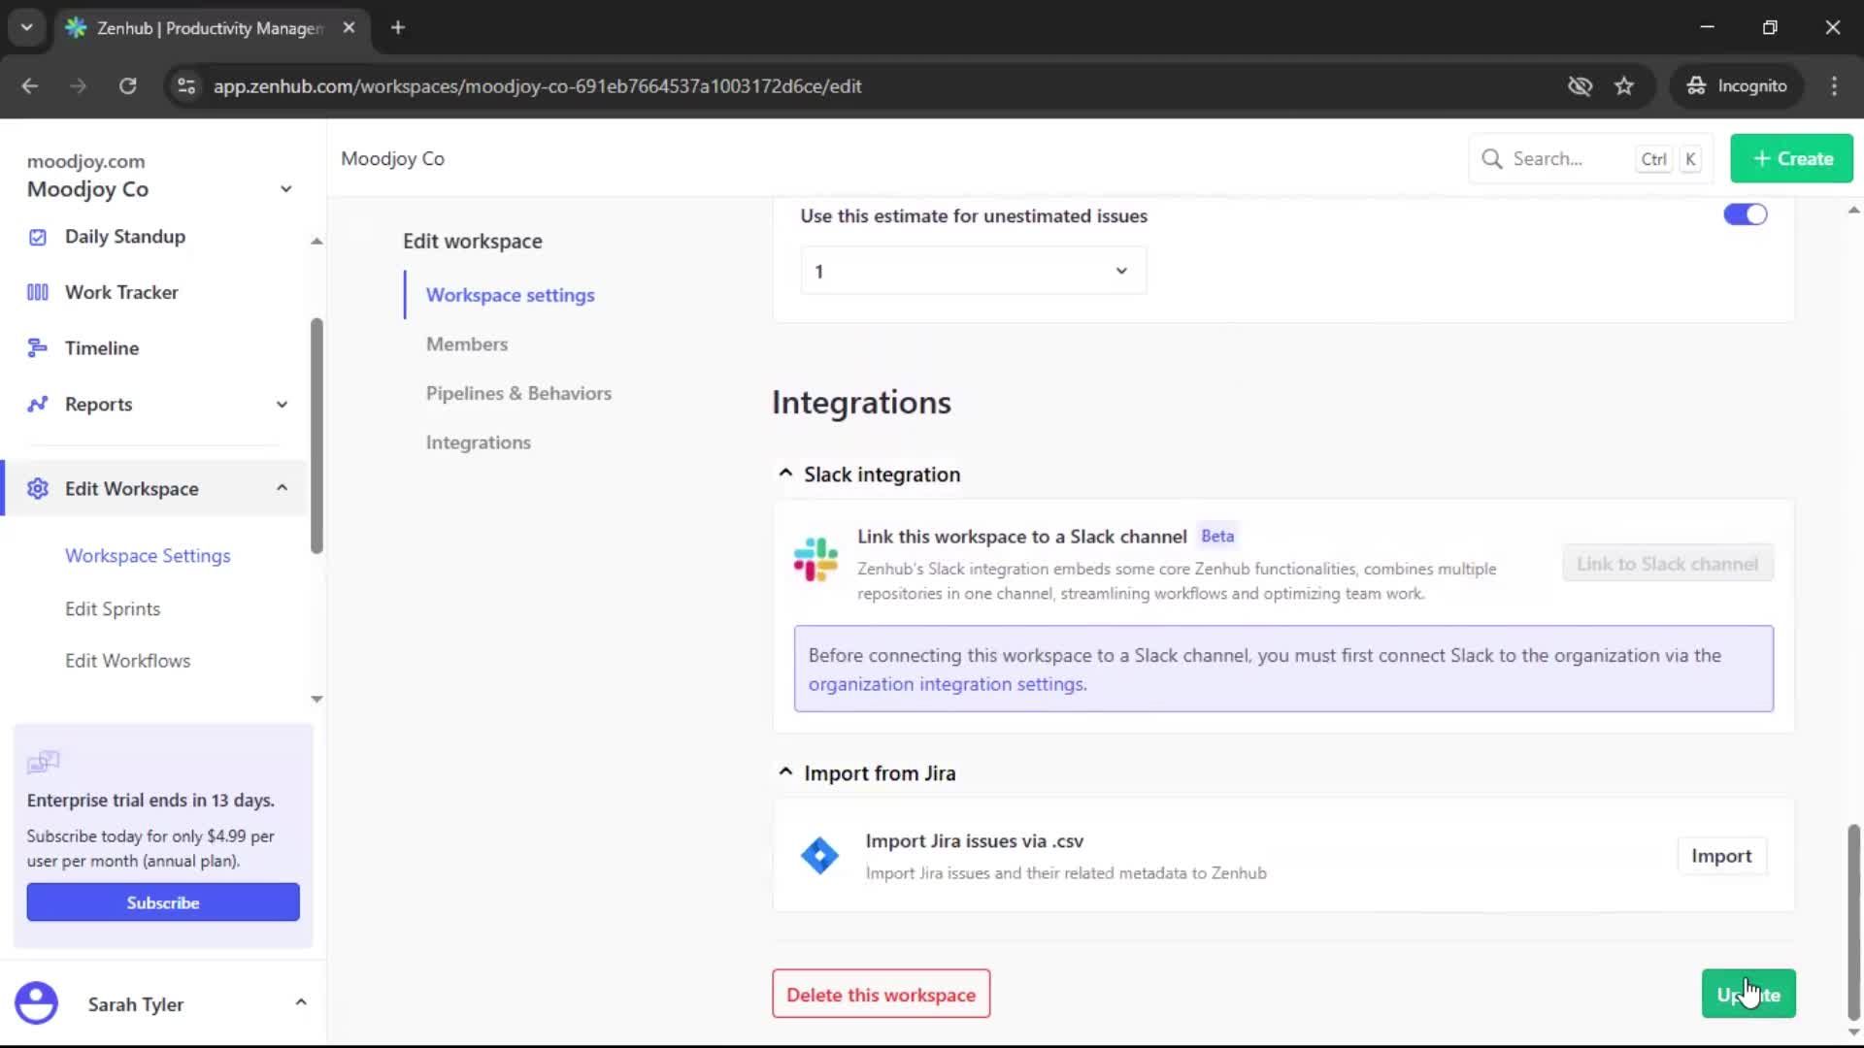The width and height of the screenshot is (1864, 1048).
Task: Click the Timeline sidebar icon
Action: [38, 348]
